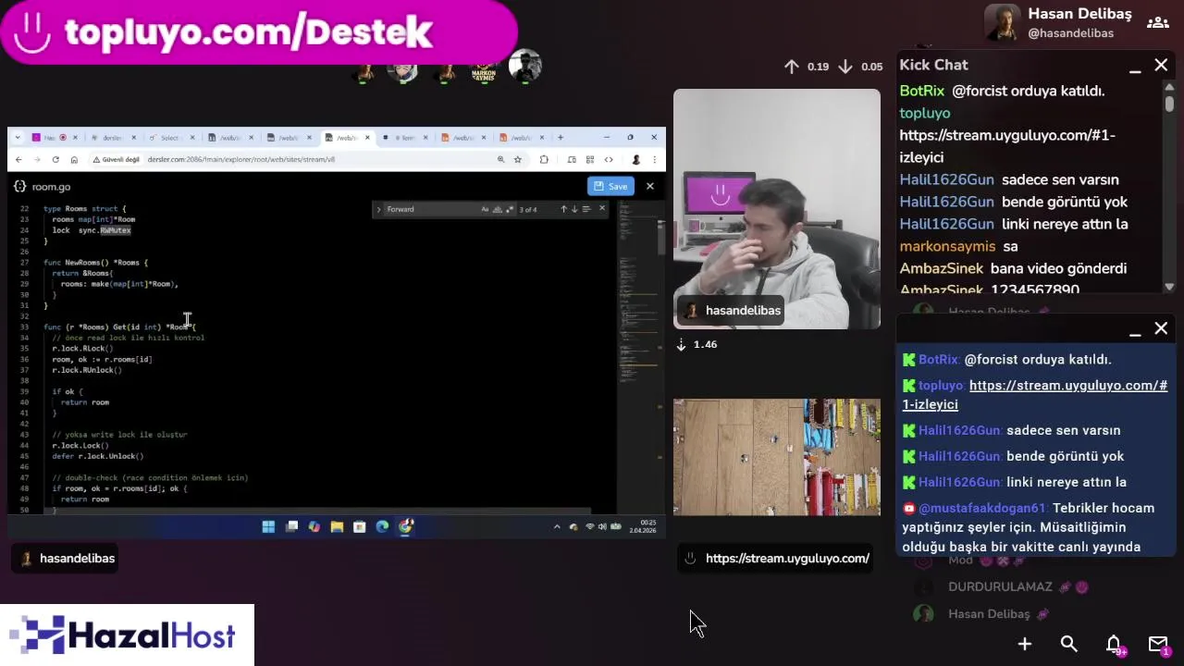Close the lower chat overlay panel

coord(1161,328)
